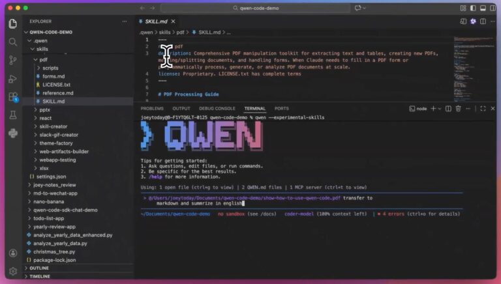Click the sparkle AI action icon in editor toolbar
The width and height of the screenshot is (501, 284).
[x=473, y=21]
